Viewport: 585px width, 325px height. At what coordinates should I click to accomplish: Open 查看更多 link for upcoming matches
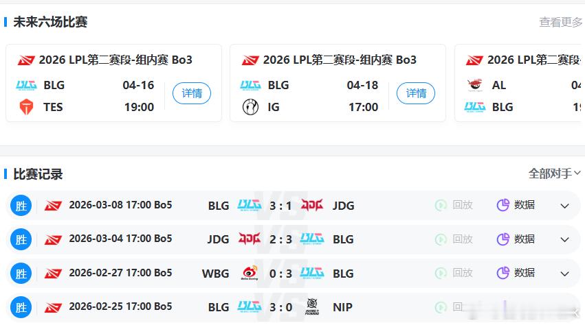pos(560,22)
